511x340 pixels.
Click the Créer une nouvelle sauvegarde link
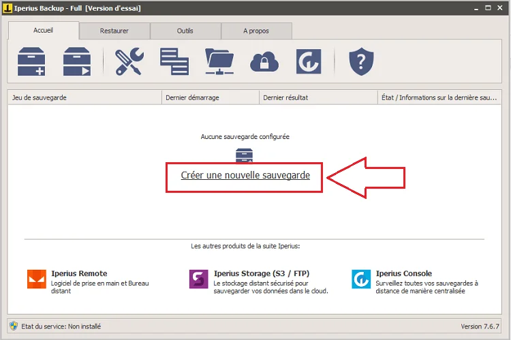[245, 175]
